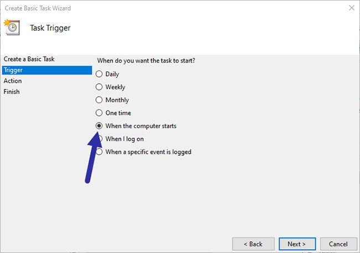Select the Daily radio button
Image resolution: width=360 pixels, height=253 pixels.
point(99,74)
